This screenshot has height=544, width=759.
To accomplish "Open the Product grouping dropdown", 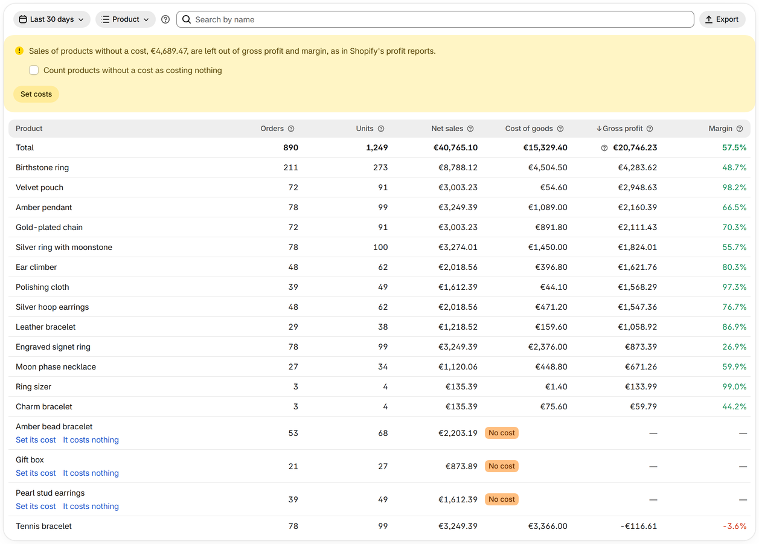I will tap(126, 19).
